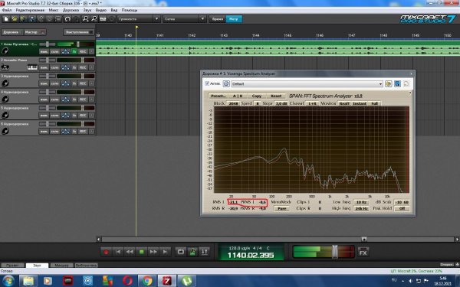Click the Undo arrow icon in toolbar
This screenshot has height=287, width=460.
(x=67, y=19)
